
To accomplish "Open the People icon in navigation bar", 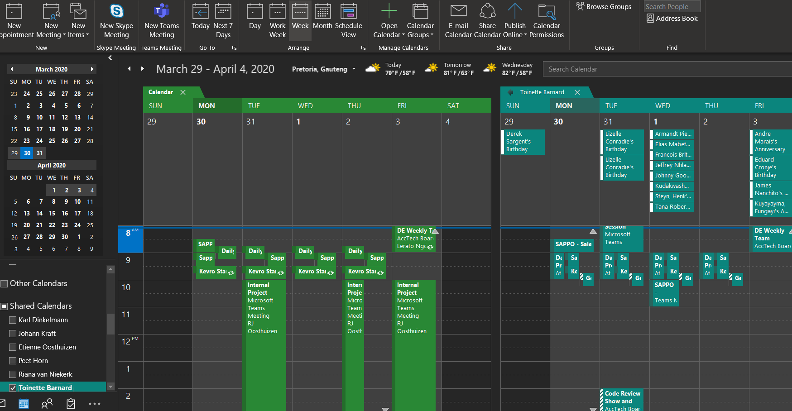I will [47, 403].
